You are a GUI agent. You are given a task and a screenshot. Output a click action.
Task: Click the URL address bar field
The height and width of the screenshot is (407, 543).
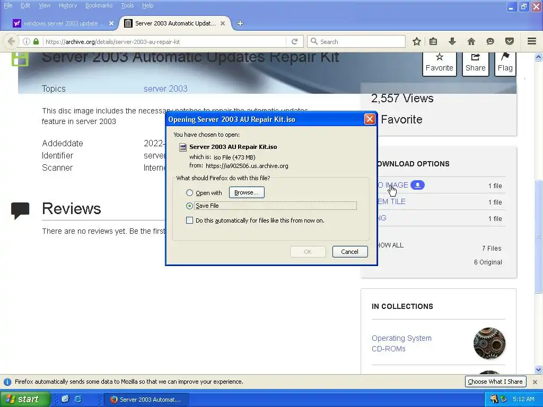164,41
